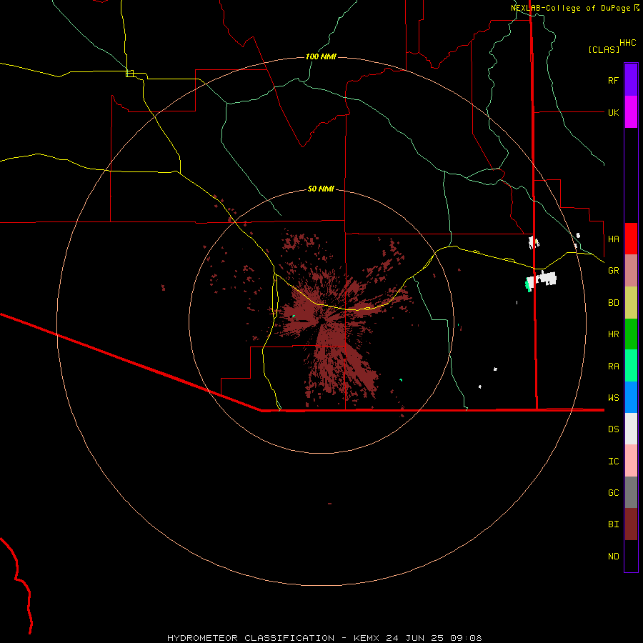
Task: Select the DS white legend swatch
Action: click(x=631, y=429)
